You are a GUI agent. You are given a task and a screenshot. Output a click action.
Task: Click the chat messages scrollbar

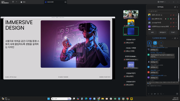[x=179, y=64]
